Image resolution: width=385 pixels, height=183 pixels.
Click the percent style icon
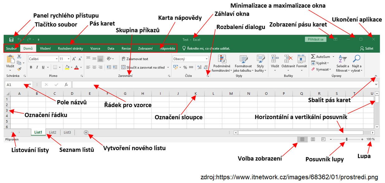pyautogui.click(x=185, y=67)
